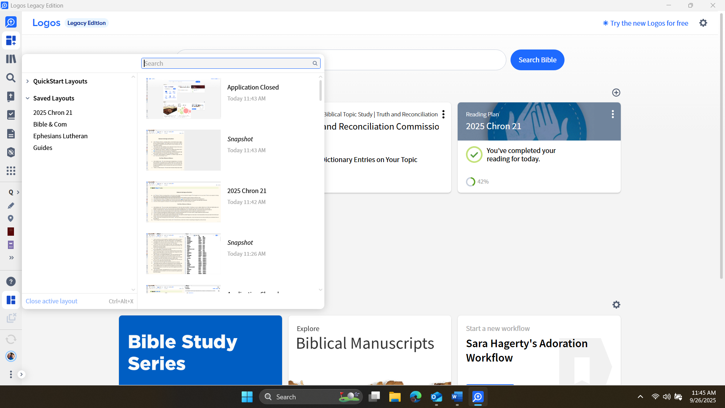Open the Dashboard icon in sidebar
Image resolution: width=725 pixels, height=408 pixels.
pos(11,40)
